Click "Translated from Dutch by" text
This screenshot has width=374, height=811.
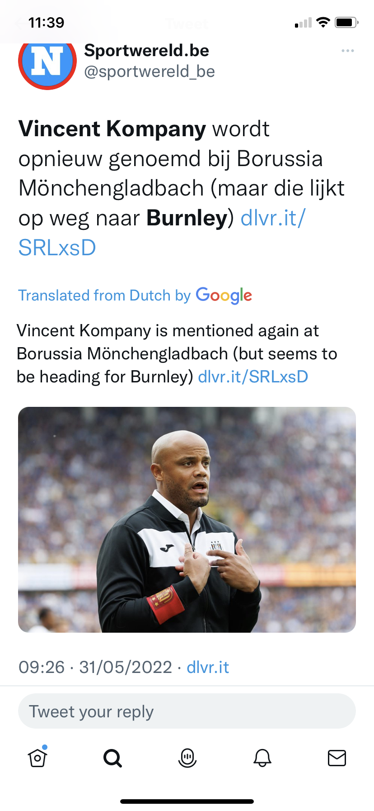[x=104, y=296]
